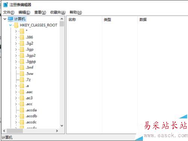Screen dimensions: 188x141
Task: Select the .accda tree entry text
Action: pos(31,110)
